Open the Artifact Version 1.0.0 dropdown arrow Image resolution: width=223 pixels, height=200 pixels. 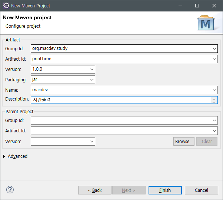(x=92, y=70)
